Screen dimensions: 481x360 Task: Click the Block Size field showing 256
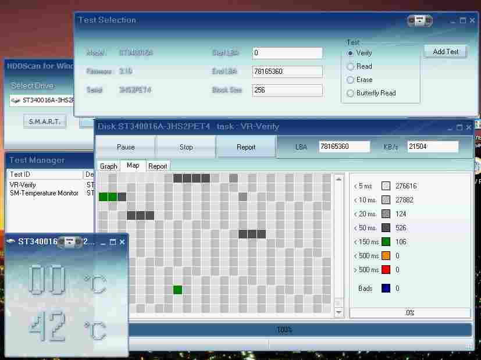click(x=287, y=90)
